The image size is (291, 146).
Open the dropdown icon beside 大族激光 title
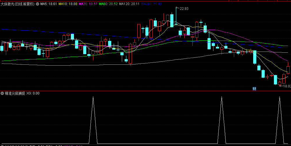coord(38,4)
